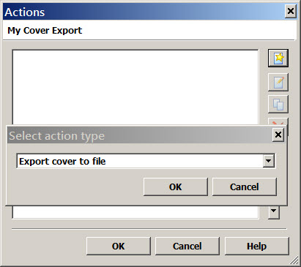Click the bottom text field in Actions

135,212
